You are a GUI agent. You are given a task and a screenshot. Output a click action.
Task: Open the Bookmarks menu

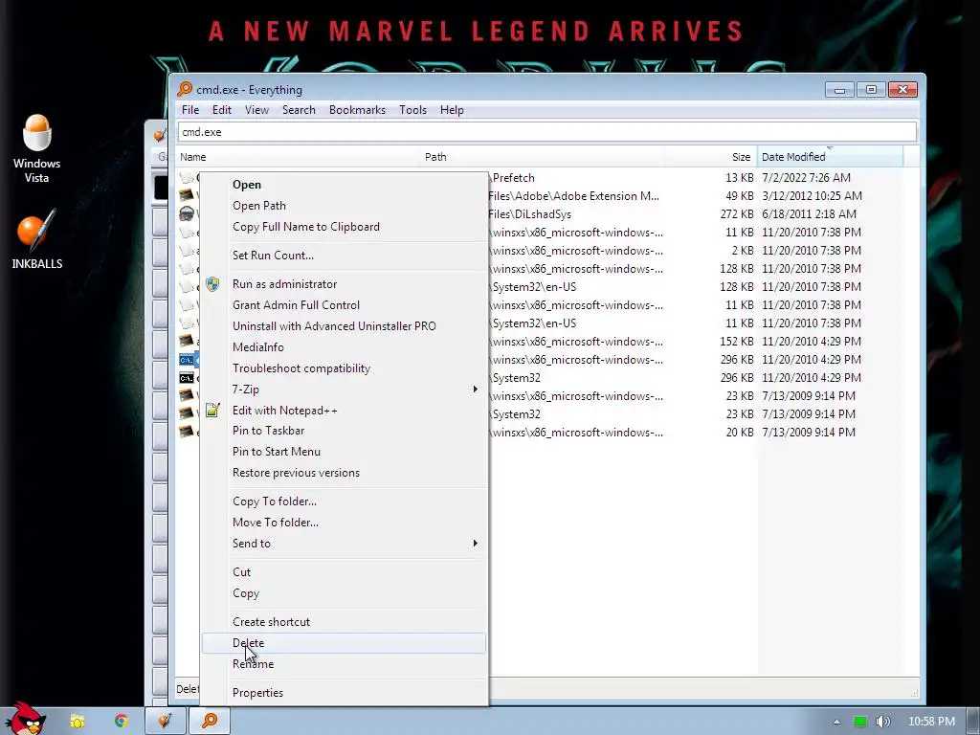click(x=357, y=110)
